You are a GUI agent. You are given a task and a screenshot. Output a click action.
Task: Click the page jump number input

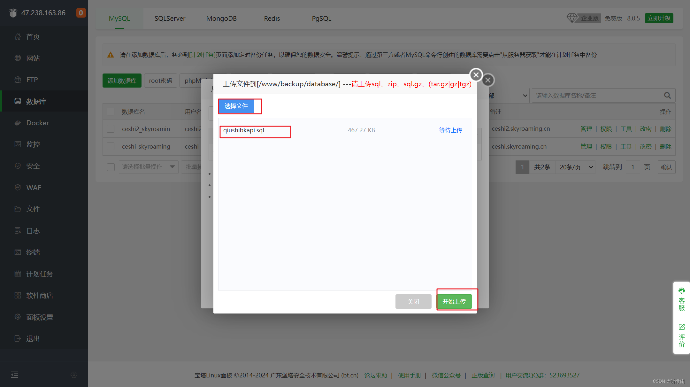coord(632,167)
